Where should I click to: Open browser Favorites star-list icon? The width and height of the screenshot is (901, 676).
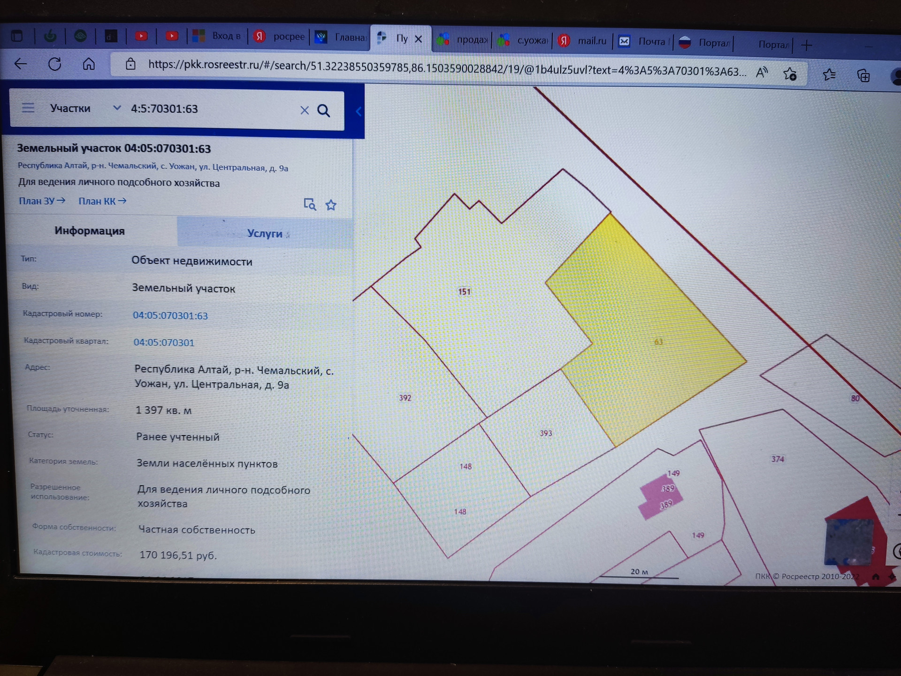829,75
